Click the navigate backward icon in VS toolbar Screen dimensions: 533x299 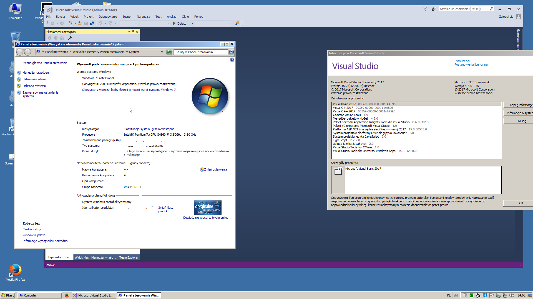pyautogui.click(x=52, y=24)
